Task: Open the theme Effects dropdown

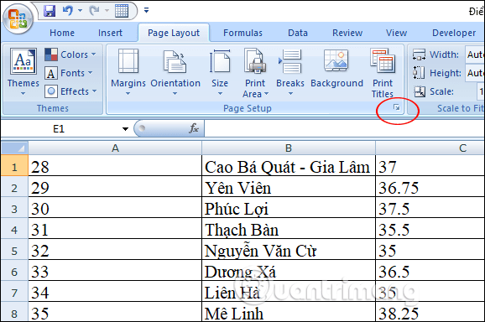Action: point(70,91)
